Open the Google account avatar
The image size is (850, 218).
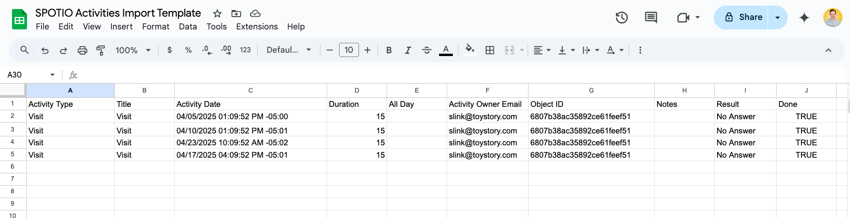coord(833,18)
